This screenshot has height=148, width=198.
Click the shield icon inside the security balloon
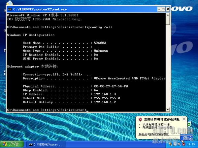[140, 119]
